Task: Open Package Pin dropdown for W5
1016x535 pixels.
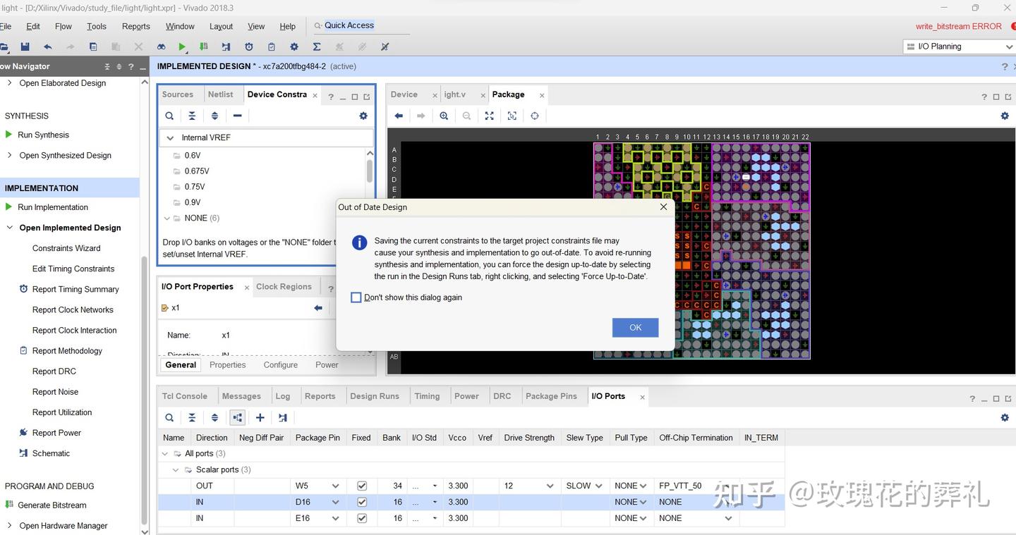Action: click(335, 486)
